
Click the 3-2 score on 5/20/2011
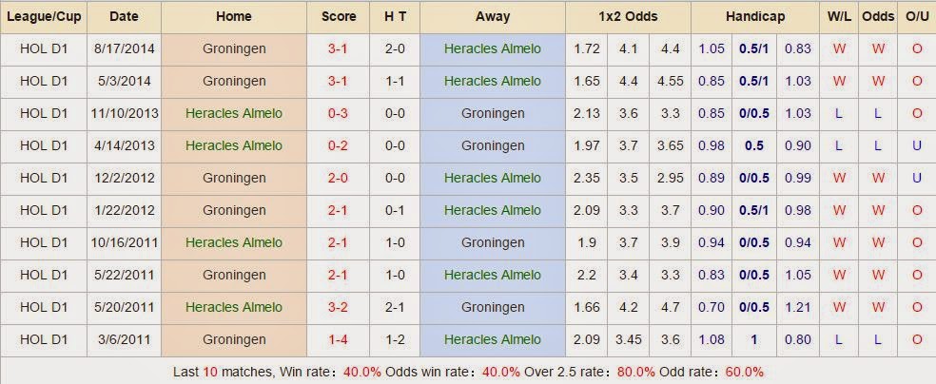pyautogui.click(x=339, y=307)
